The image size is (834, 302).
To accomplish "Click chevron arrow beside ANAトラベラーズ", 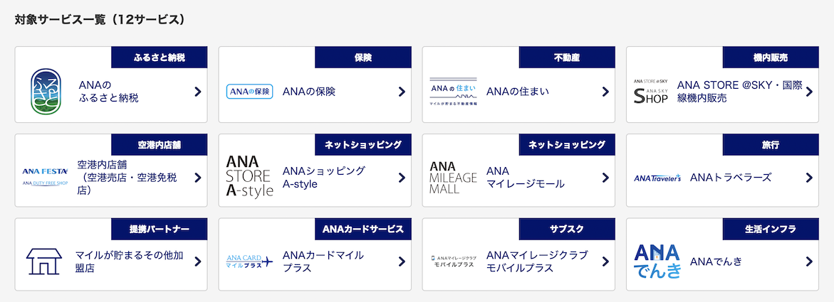I will point(809,177).
